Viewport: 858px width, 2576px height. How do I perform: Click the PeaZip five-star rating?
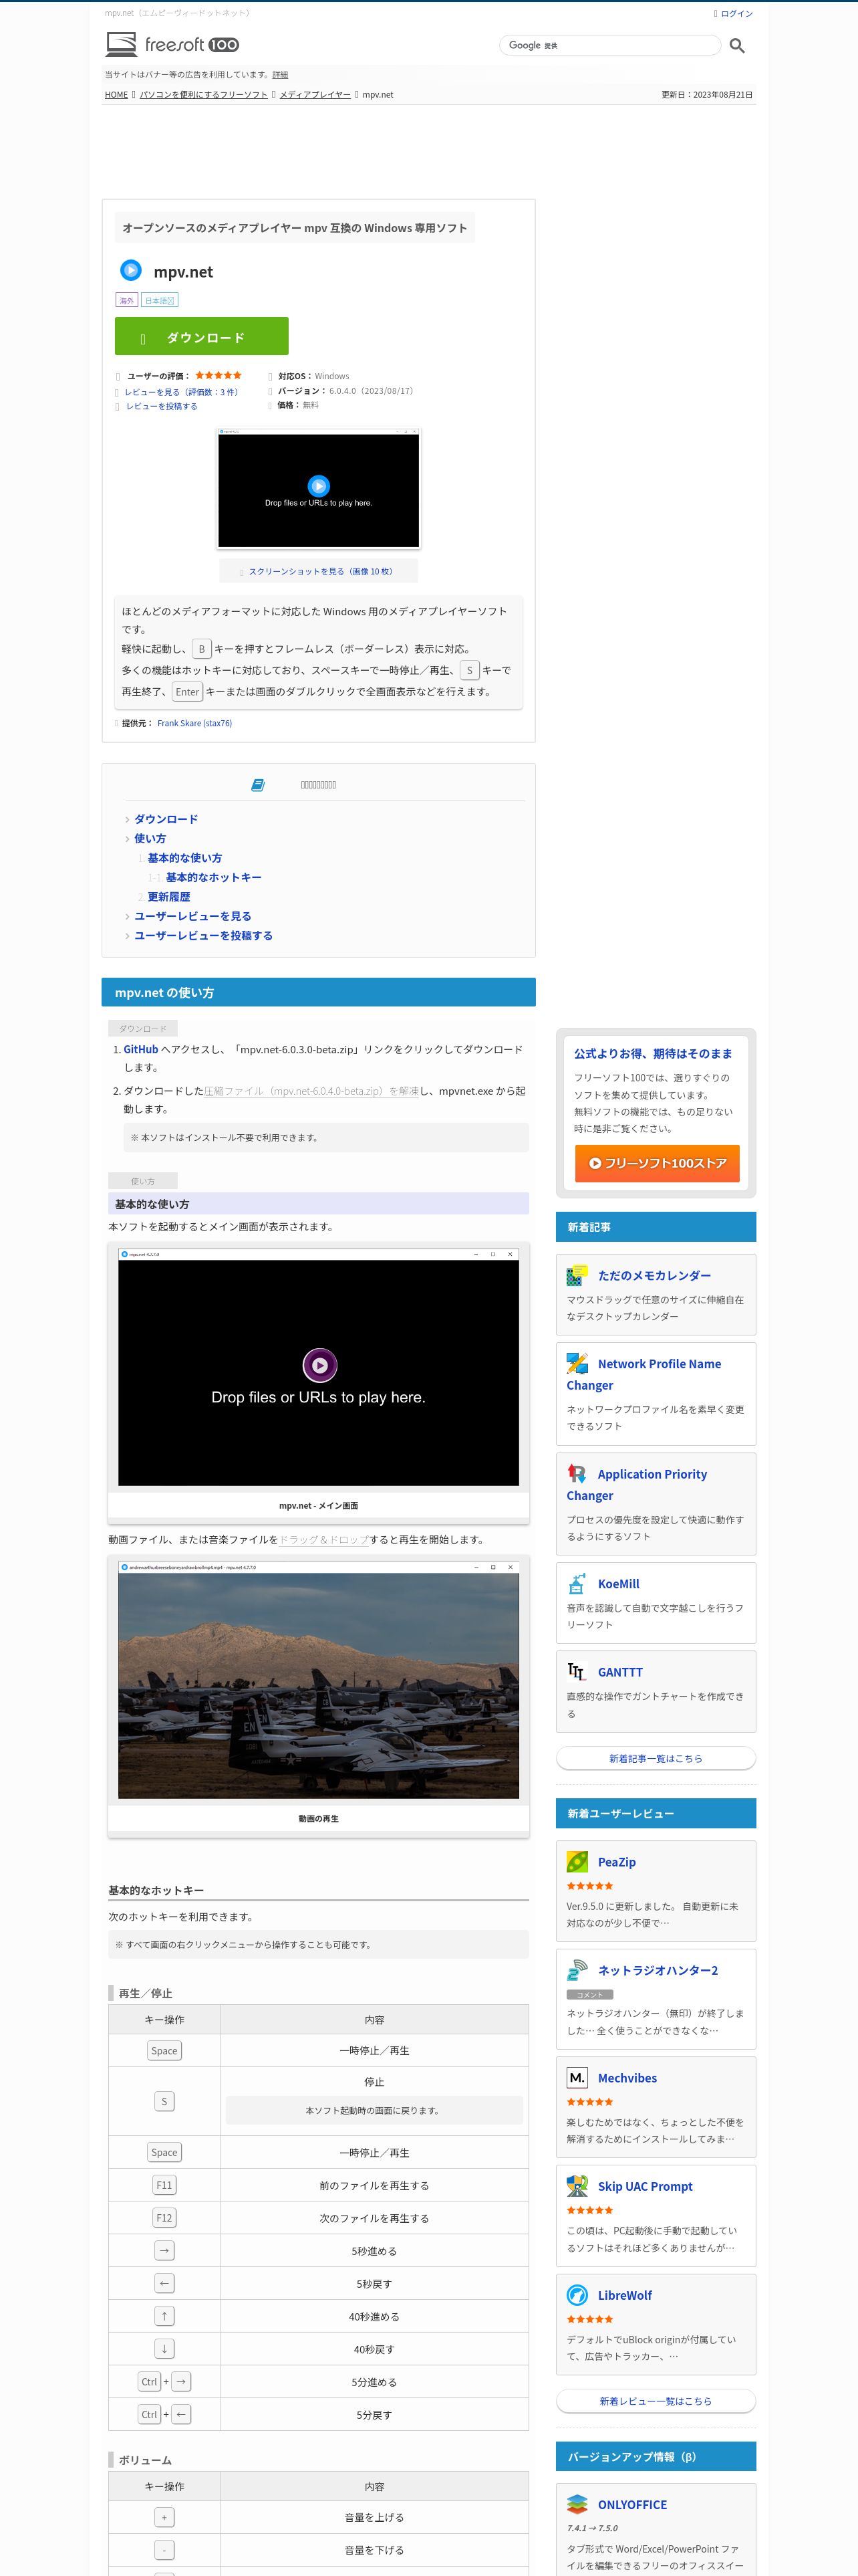[x=589, y=1886]
